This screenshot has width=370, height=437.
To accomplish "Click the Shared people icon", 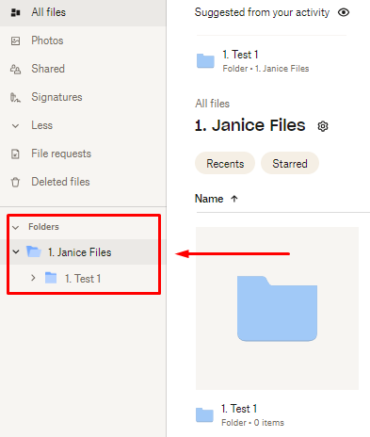I will (x=15, y=69).
